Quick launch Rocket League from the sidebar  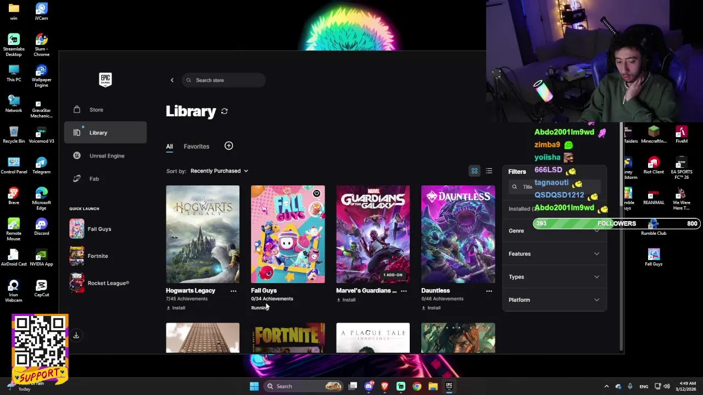pyautogui.click(x=105, y=283)
